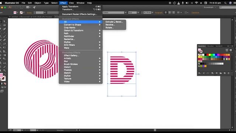Open the Warp effect submenu
Screen dimensions: 236x133
click(81, 48)
